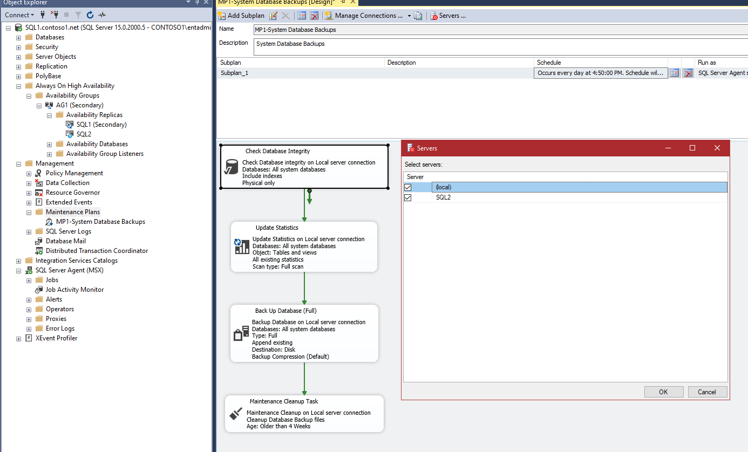This screenshot has height=452, width=748.
Task: Click the Server column header in Servers dialog
Action: click(x=565, y=177)
